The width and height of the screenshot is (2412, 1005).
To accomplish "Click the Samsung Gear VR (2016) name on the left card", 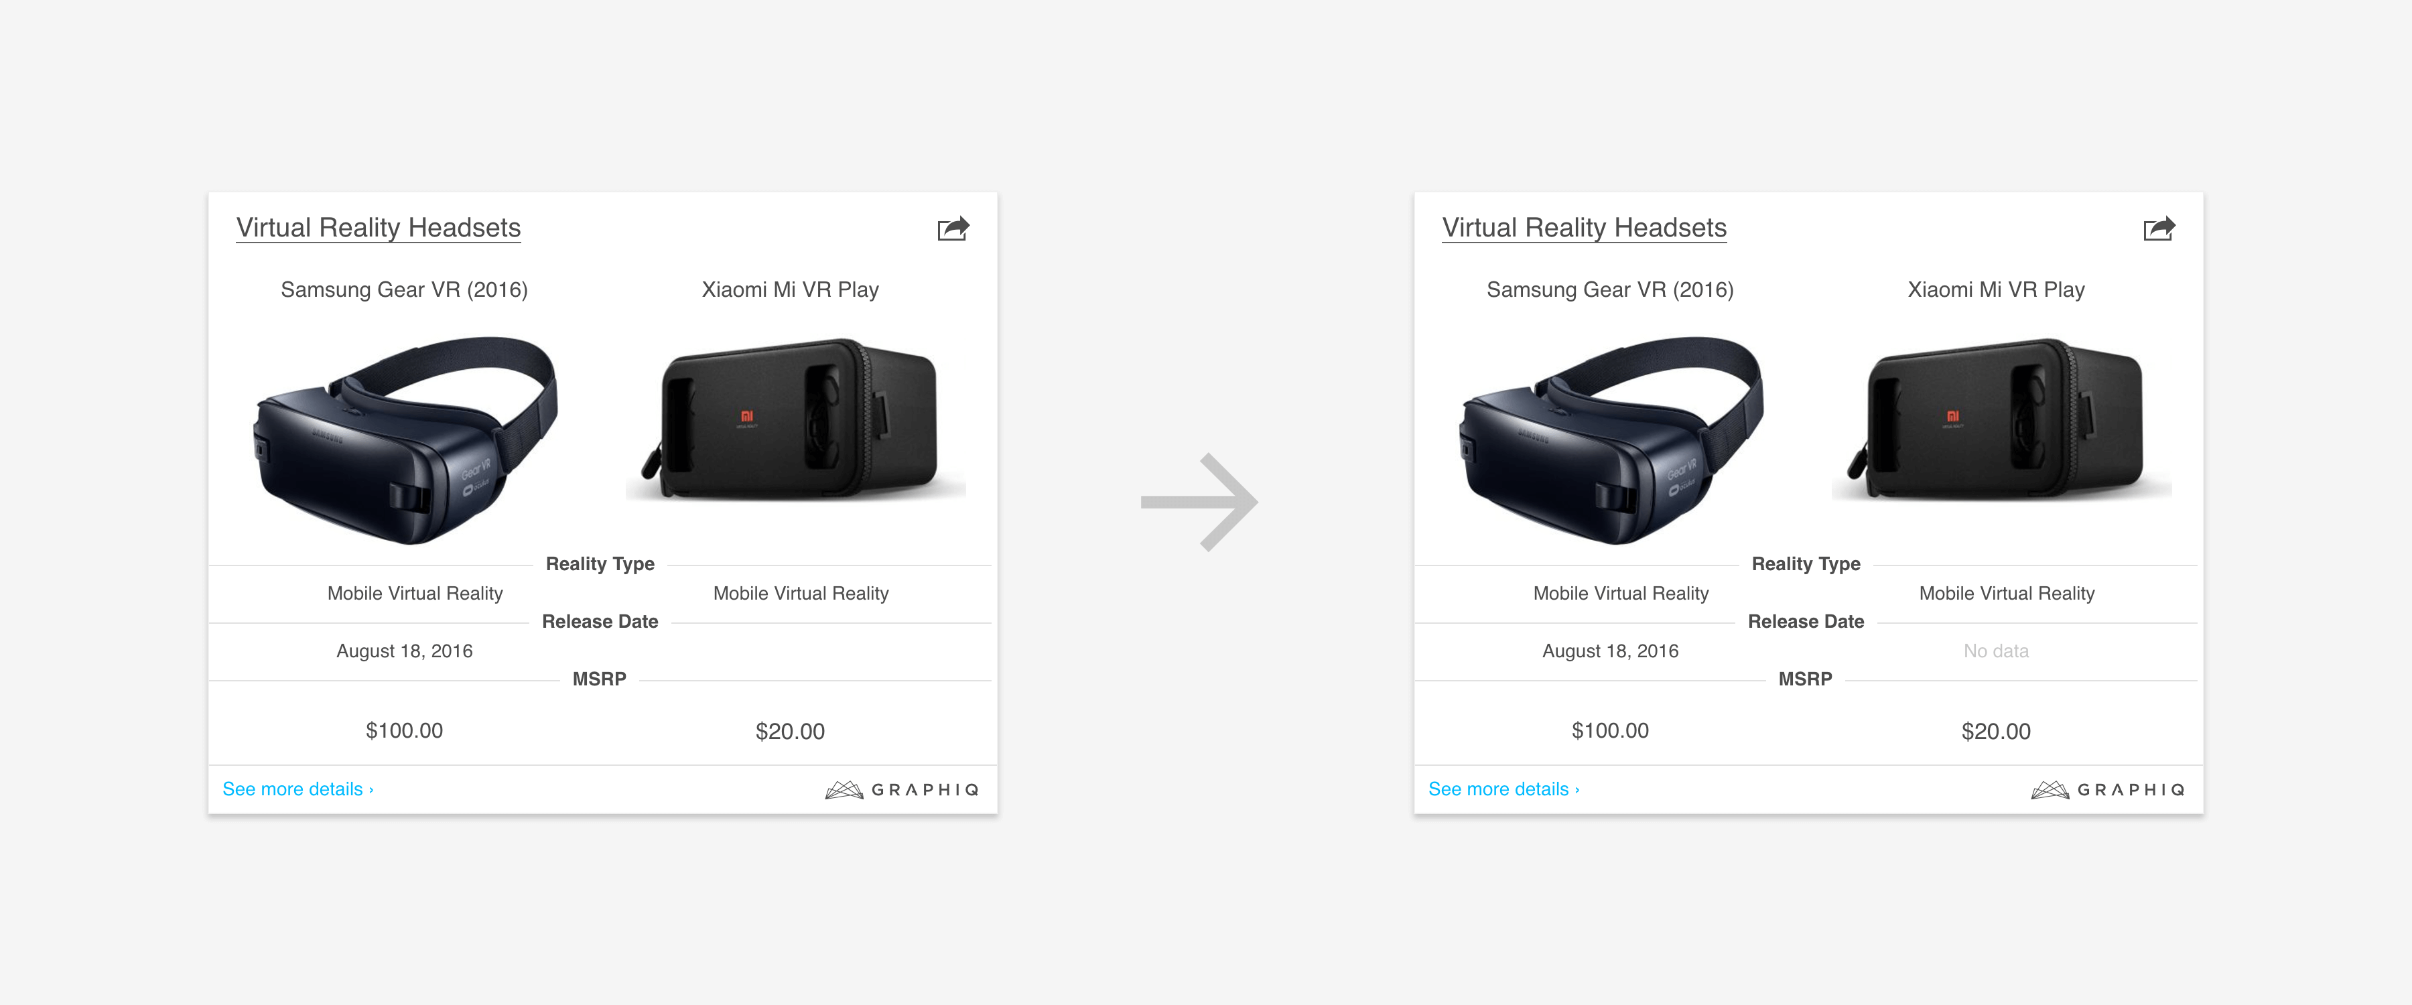I will pos(405,289).
